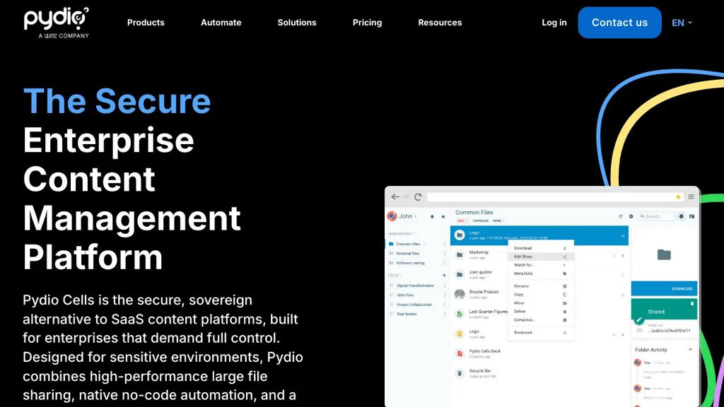Open the red NEW dropdown button
This screenshot has width=724, height=407.
tap(461, 221)
